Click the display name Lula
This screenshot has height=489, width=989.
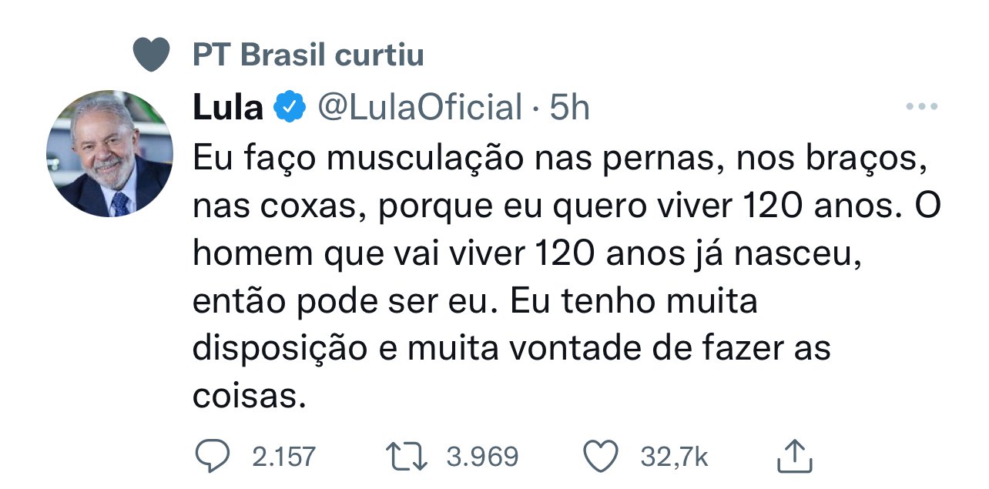click(x=227, y=108)
